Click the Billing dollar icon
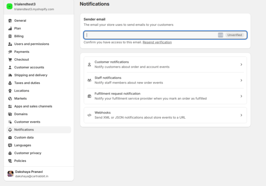This screenshot has height=186, width=266. coord(10,36)
